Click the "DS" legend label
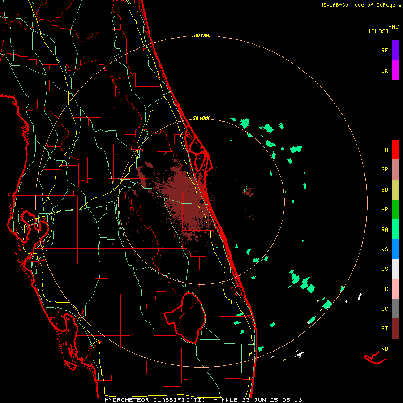 click(x=384, y=269)
